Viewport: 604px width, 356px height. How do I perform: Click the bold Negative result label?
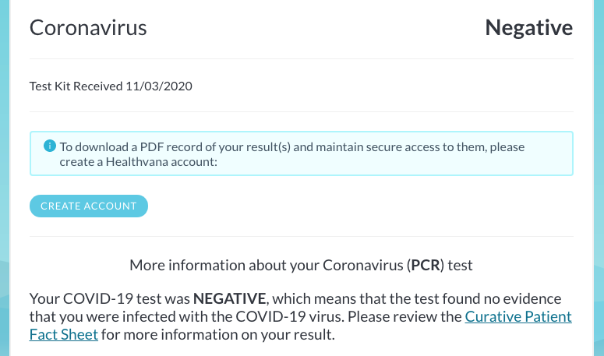528,28
